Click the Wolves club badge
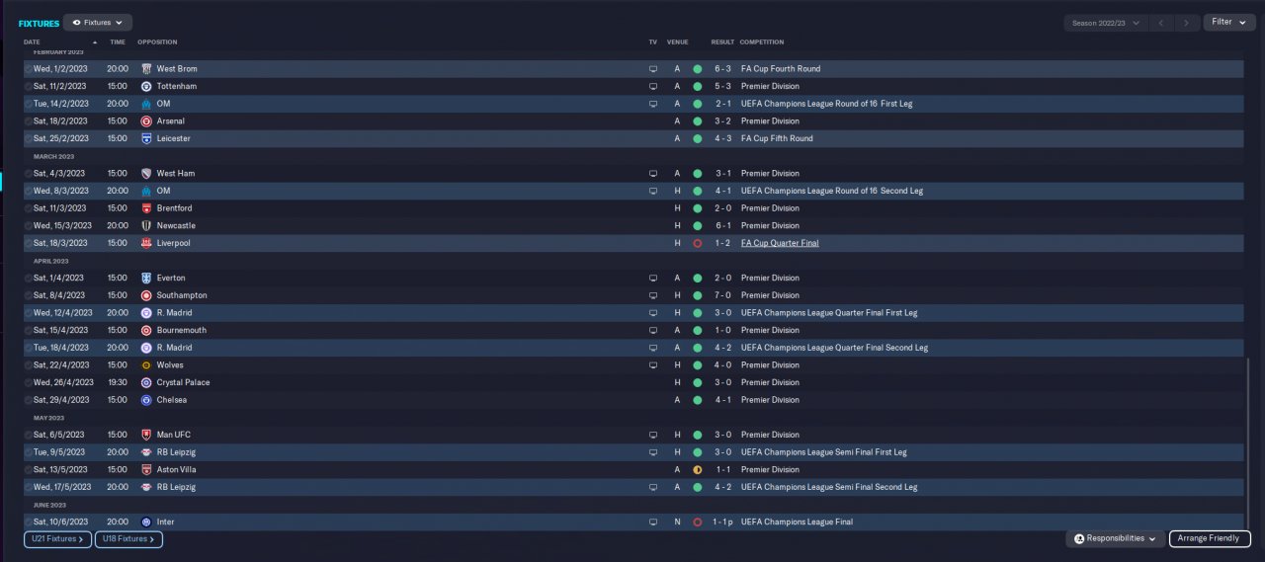The image size is (1265, 562). [146, 365]
